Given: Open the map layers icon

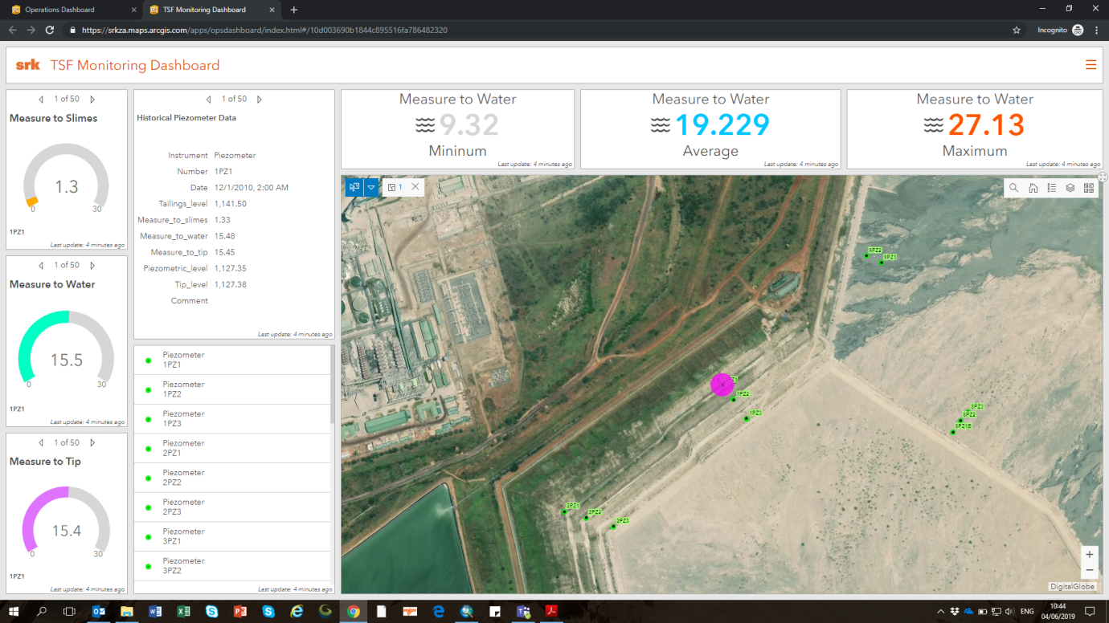Looking at the screenshot, I should pos(1070,188).
